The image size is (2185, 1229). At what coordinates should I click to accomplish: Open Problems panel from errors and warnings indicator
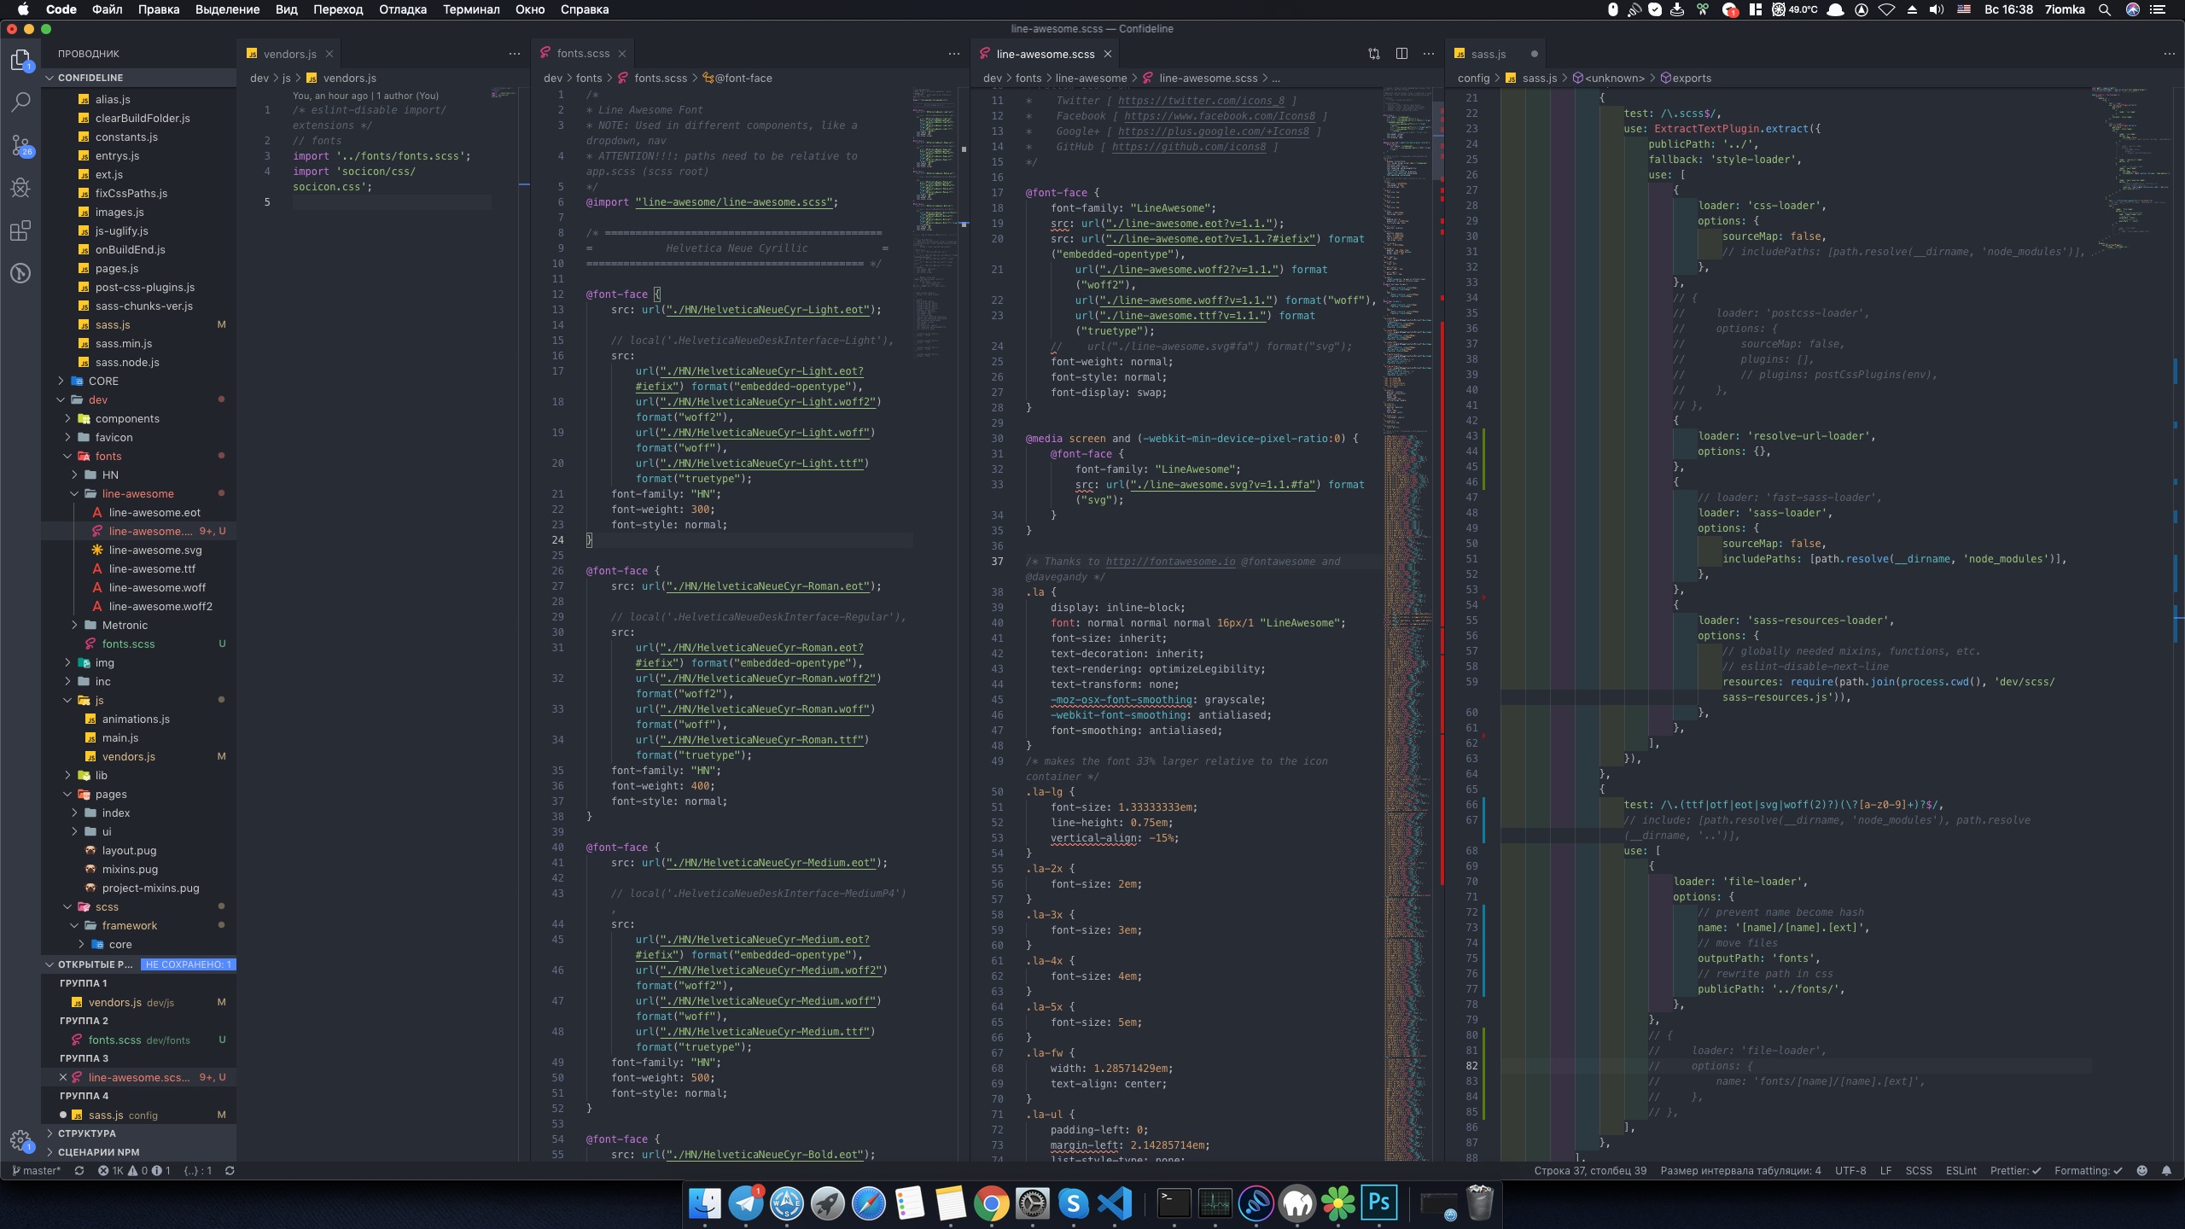(x=134, y=1171)
